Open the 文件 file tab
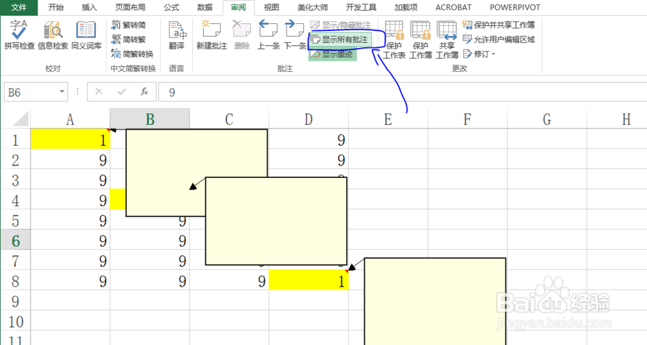The width and height of the screenshot is (647, 345). coord(19,7)
